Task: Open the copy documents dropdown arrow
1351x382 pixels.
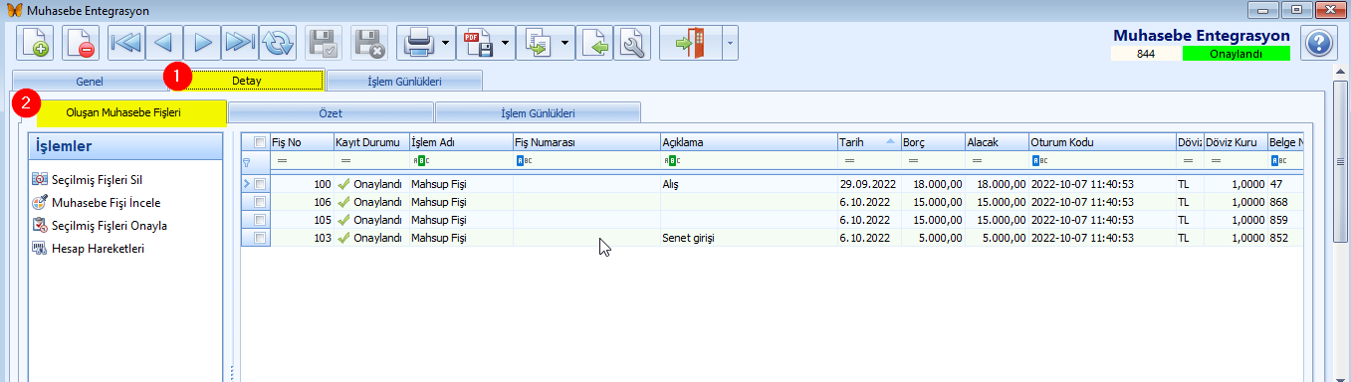Action: tap(565, 44)
